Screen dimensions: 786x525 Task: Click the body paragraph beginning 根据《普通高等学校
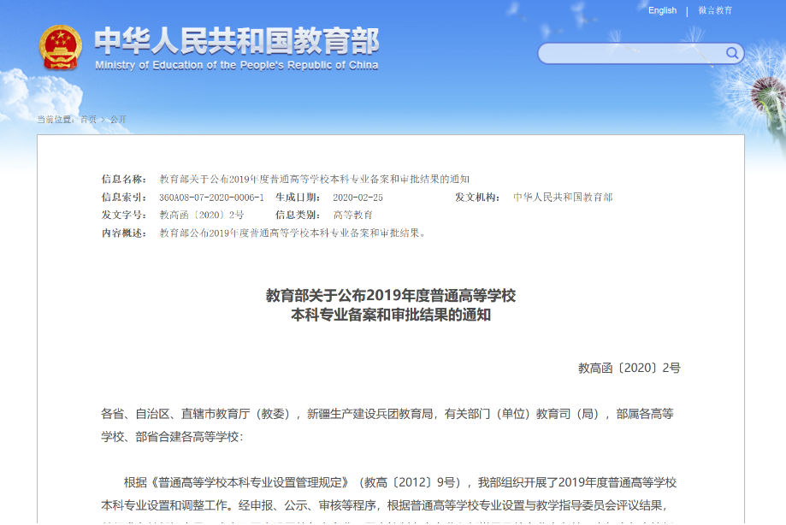coord(390,493)
